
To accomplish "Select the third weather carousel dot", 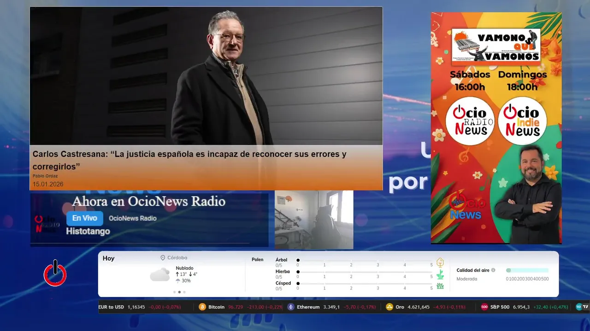I will click(184, 292).
